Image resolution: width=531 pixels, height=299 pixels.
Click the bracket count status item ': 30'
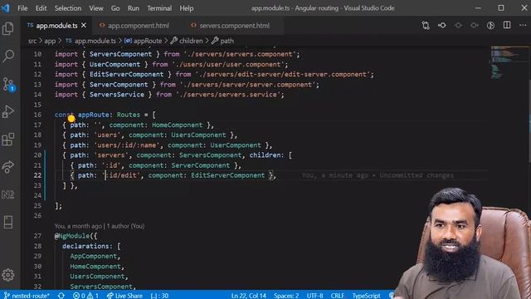[159, 296]
